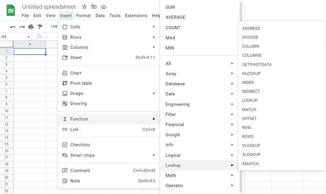Open the Tools menu

pos(115,15)
